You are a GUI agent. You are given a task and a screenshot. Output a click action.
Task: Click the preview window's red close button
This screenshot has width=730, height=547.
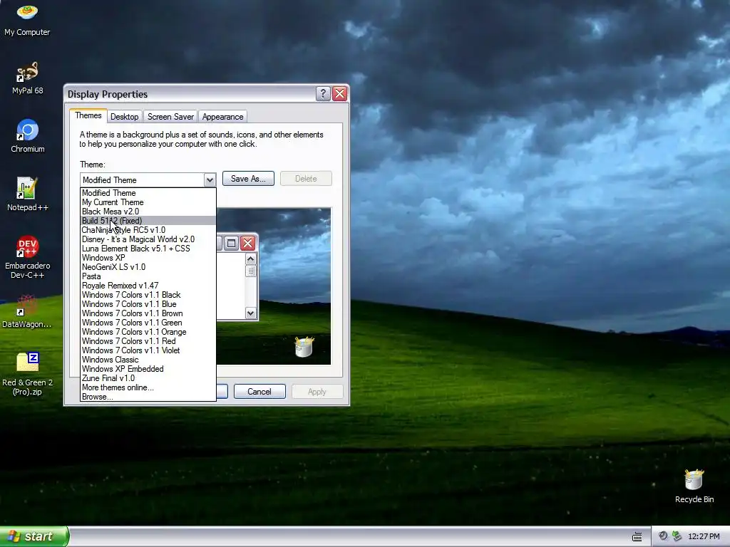click(247, 243)
